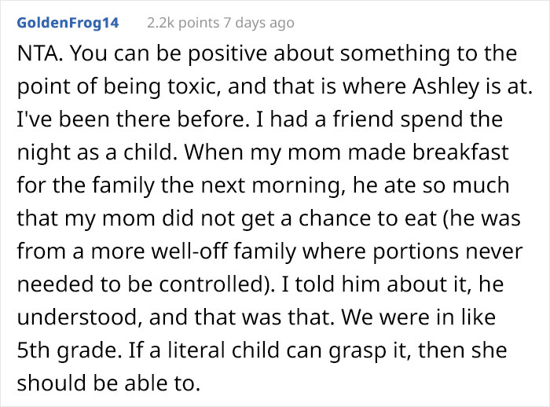Image resolution: width=550 pixels, height=407 pixels.
Task: Open the GoldenFrog14 user profile link
Action: (x=68, y=23)
